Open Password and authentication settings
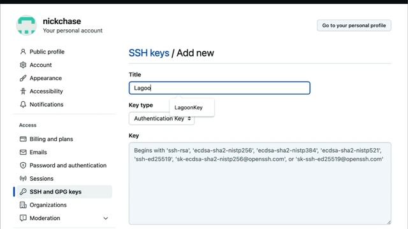408x229 pixels. pyautogui.click(x=68, y=165)
